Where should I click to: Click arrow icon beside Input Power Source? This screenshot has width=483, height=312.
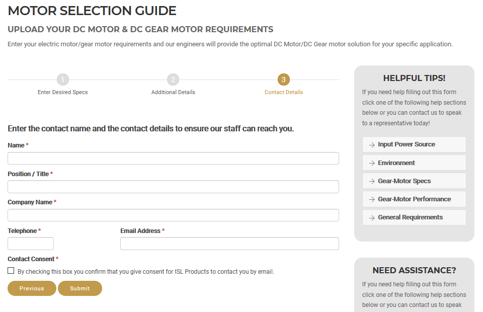[372, 144]
